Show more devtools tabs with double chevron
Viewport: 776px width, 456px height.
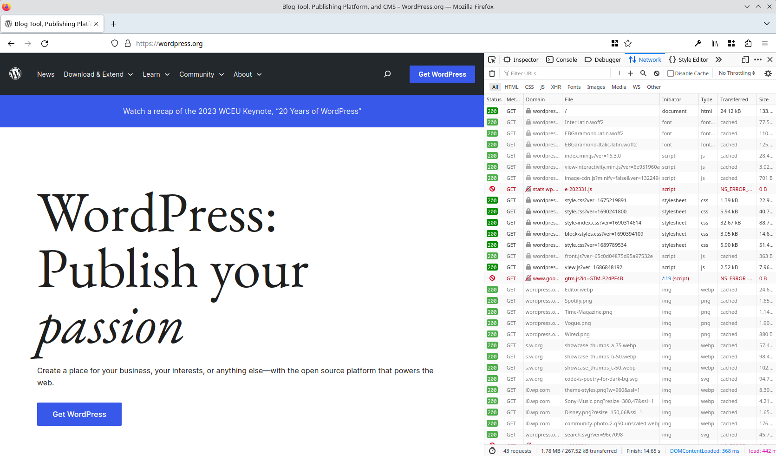(x=718, y=59)
